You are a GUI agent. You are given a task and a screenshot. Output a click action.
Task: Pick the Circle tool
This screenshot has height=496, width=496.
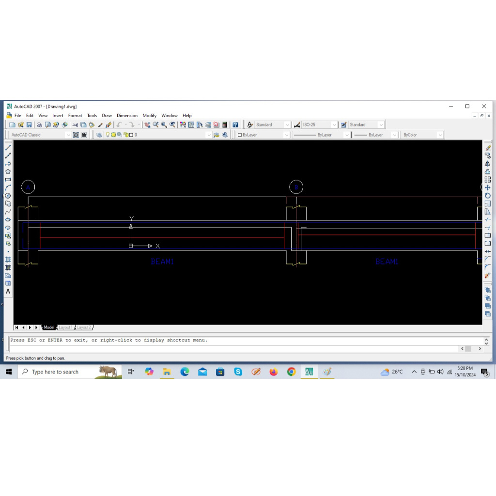8,196
